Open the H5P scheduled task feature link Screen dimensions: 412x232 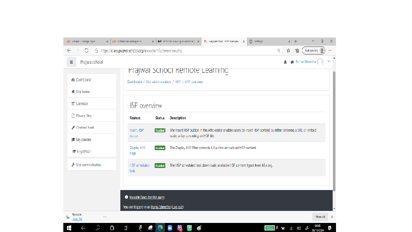pos(139,168)
